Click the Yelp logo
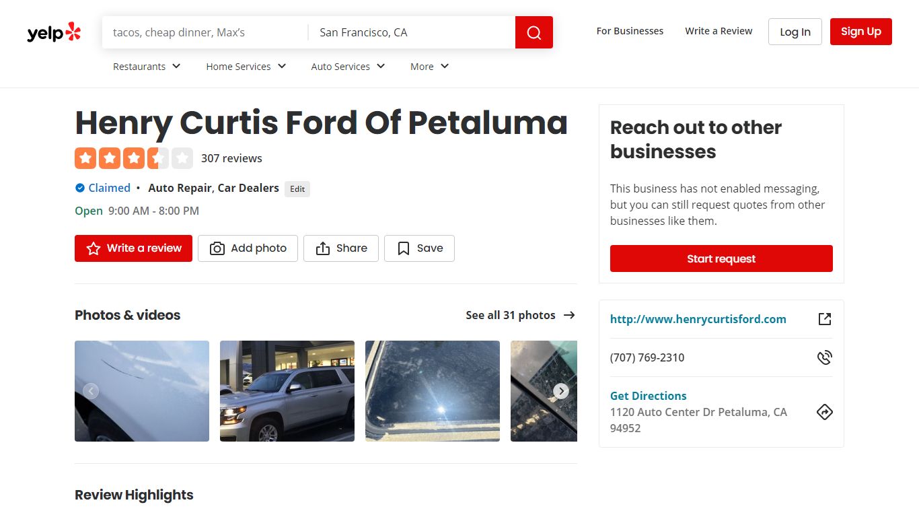This screenshot has height=517, width=919. 54,32
